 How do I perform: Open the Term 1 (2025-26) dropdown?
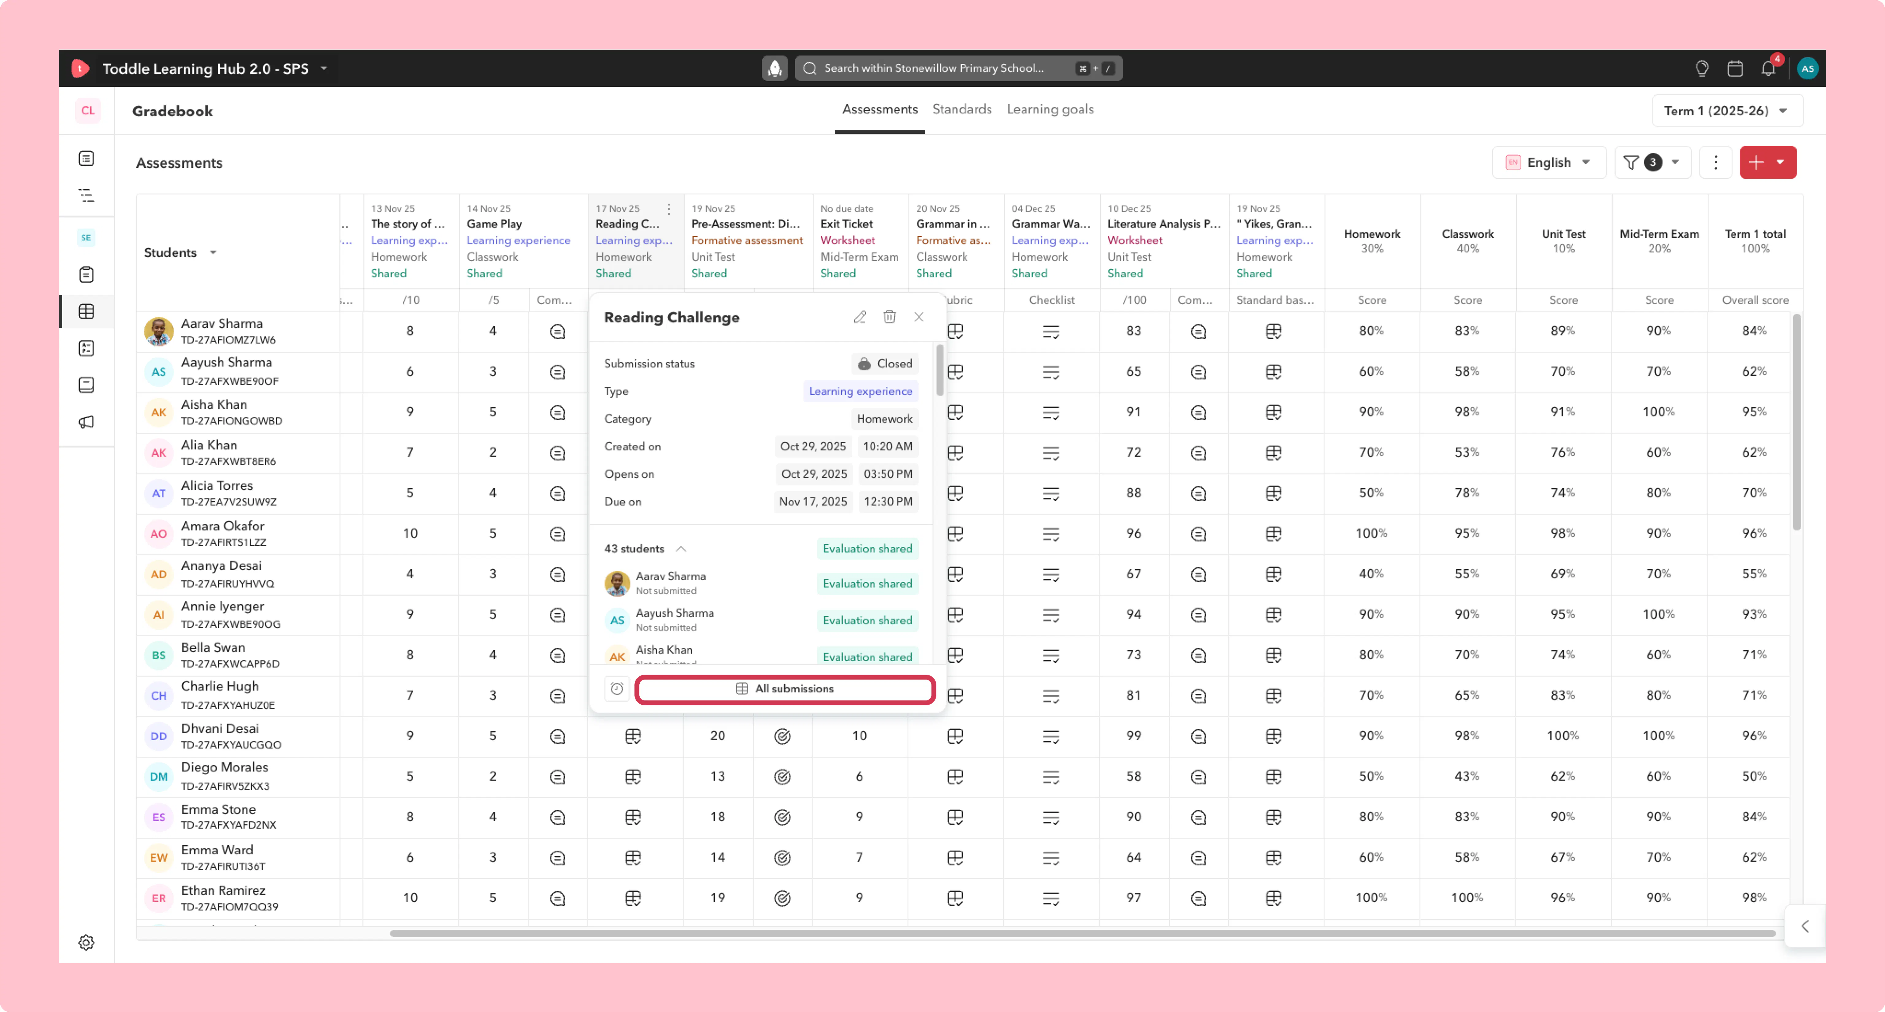click(1727, 110)
